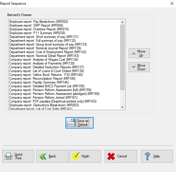The width and height of the screenshot is (176, 172).
Task: Click the green Back arrows icon
Action: (x=43, y=156)
